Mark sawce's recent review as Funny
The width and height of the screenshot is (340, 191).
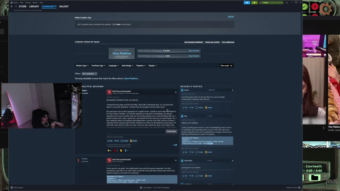point(199,107)
